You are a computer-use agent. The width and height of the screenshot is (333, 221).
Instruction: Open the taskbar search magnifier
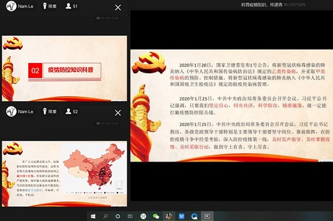(x=106, y=216)
